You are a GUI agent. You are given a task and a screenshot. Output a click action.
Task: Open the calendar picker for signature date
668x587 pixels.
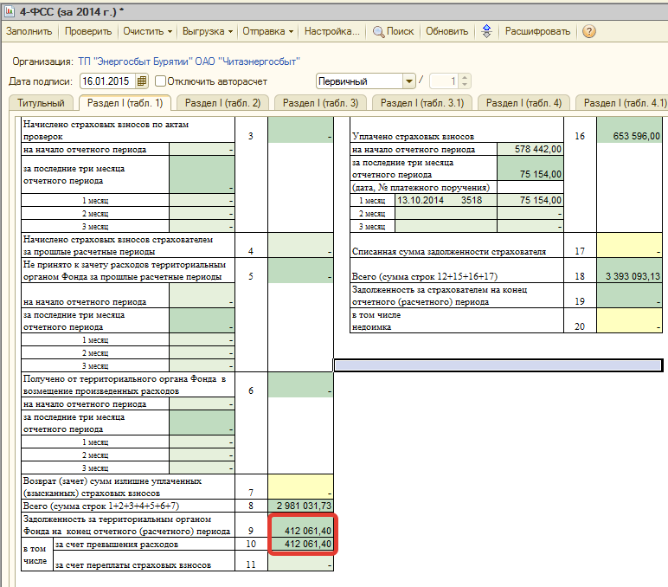142,81
